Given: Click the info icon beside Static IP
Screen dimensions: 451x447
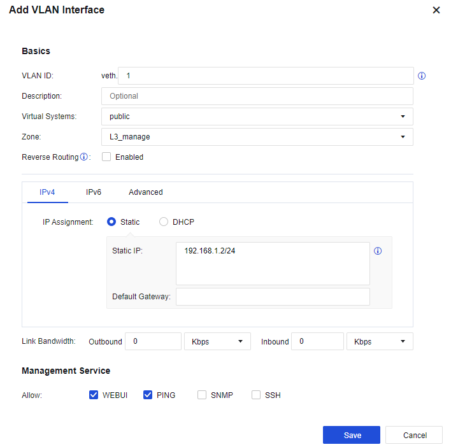Looking at the screenshot, I should click(x=377, y=251).
